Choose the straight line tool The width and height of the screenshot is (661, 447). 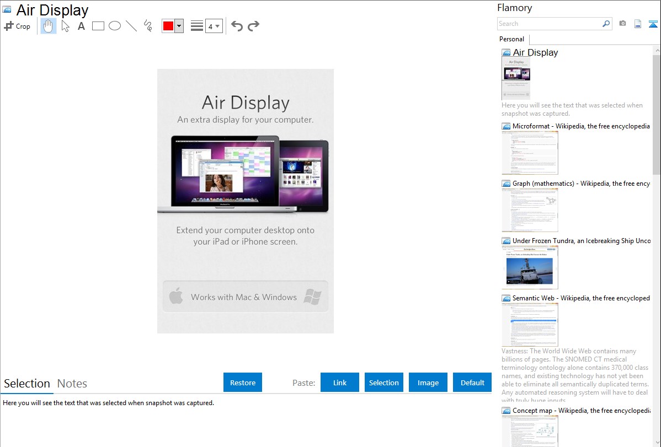(131, 26)
